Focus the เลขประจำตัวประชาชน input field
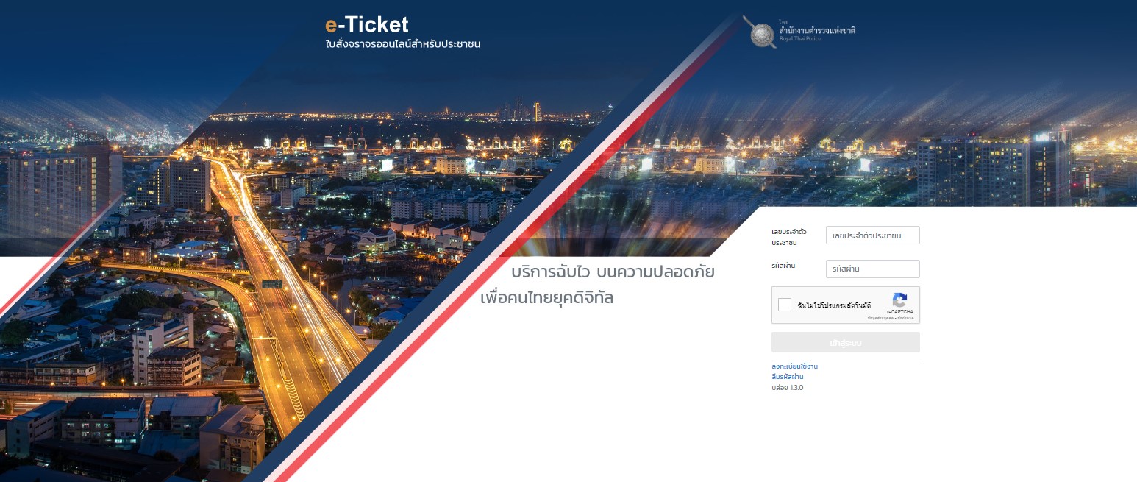This screenshot has width=1137, height=482. pos(872,235)
